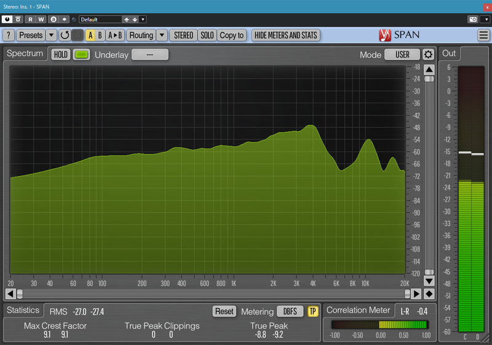Copy A to B with A▸B button

(x=115, y=35)
